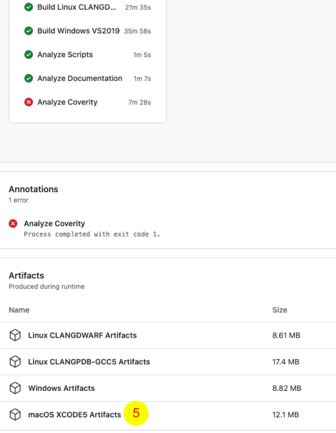Open the Build Windows VS2019 job
The image size is (336, 433).
tap(78, 31)
